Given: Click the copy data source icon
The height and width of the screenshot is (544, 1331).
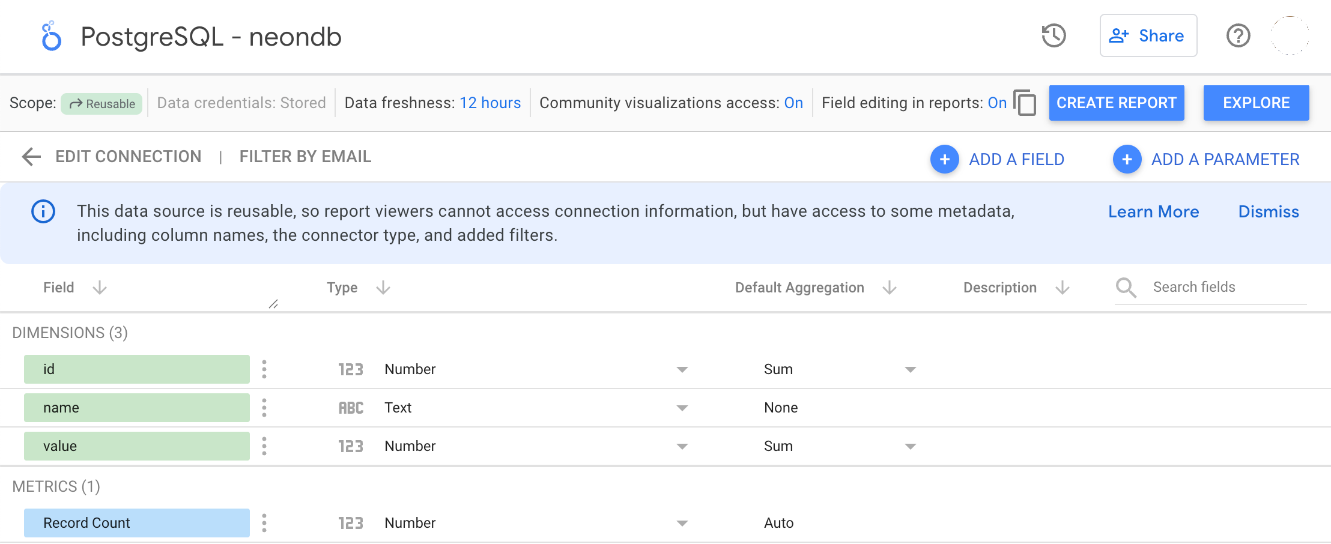Looking at the screenshot, I should point(1025,103).
